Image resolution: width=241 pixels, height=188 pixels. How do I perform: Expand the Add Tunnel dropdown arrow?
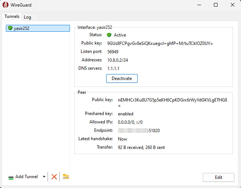44,177
